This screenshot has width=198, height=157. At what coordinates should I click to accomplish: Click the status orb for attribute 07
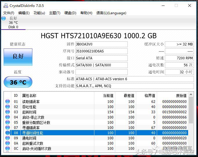tap(8, 127)
